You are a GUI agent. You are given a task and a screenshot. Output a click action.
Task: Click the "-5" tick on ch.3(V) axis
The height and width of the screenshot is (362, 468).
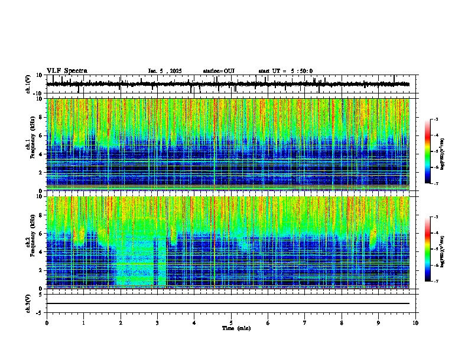click(x=40, y=313)
